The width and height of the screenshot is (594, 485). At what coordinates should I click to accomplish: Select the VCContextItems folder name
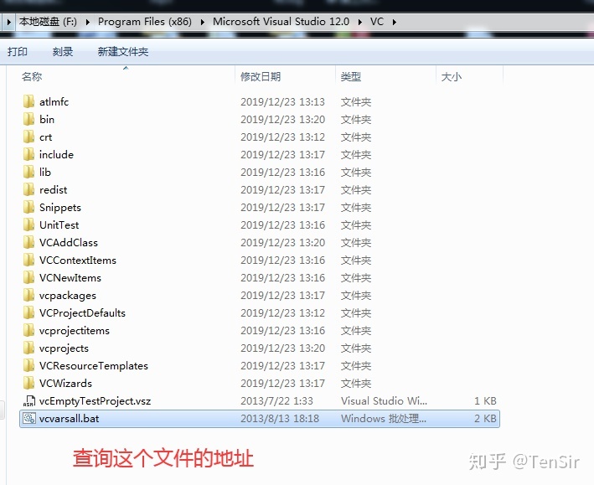[x=78, y=260]
